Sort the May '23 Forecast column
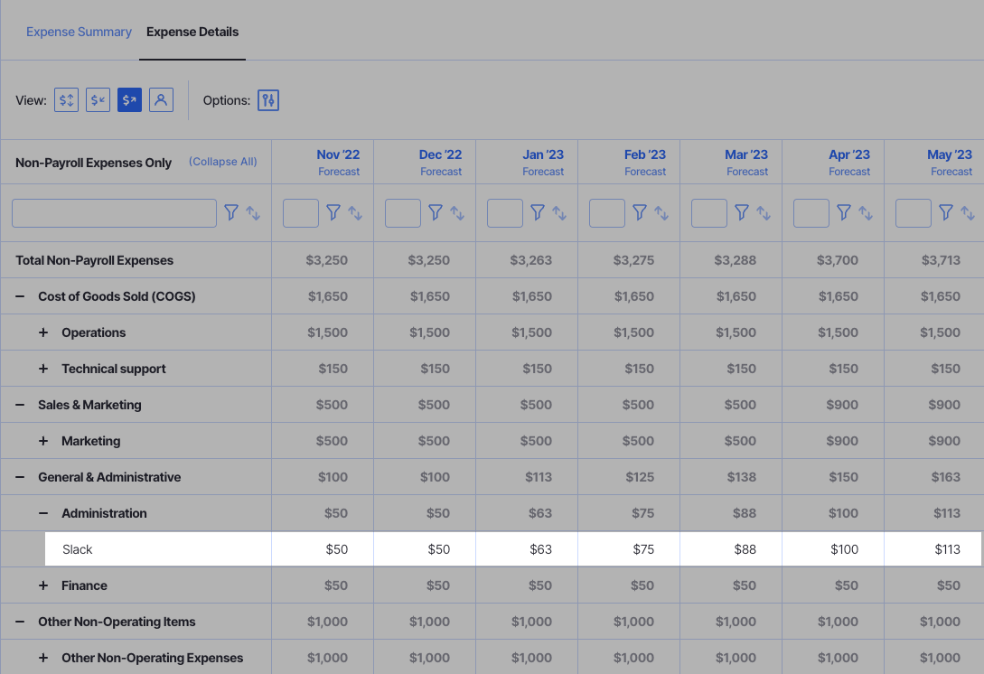 [969, 212]
